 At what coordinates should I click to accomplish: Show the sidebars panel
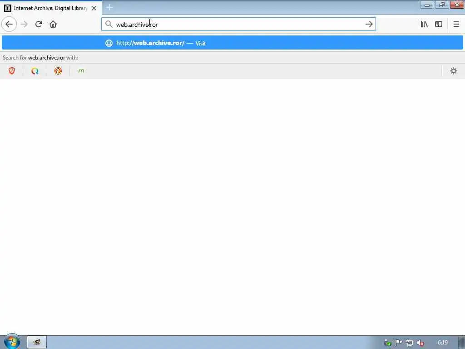pos(439,24)
